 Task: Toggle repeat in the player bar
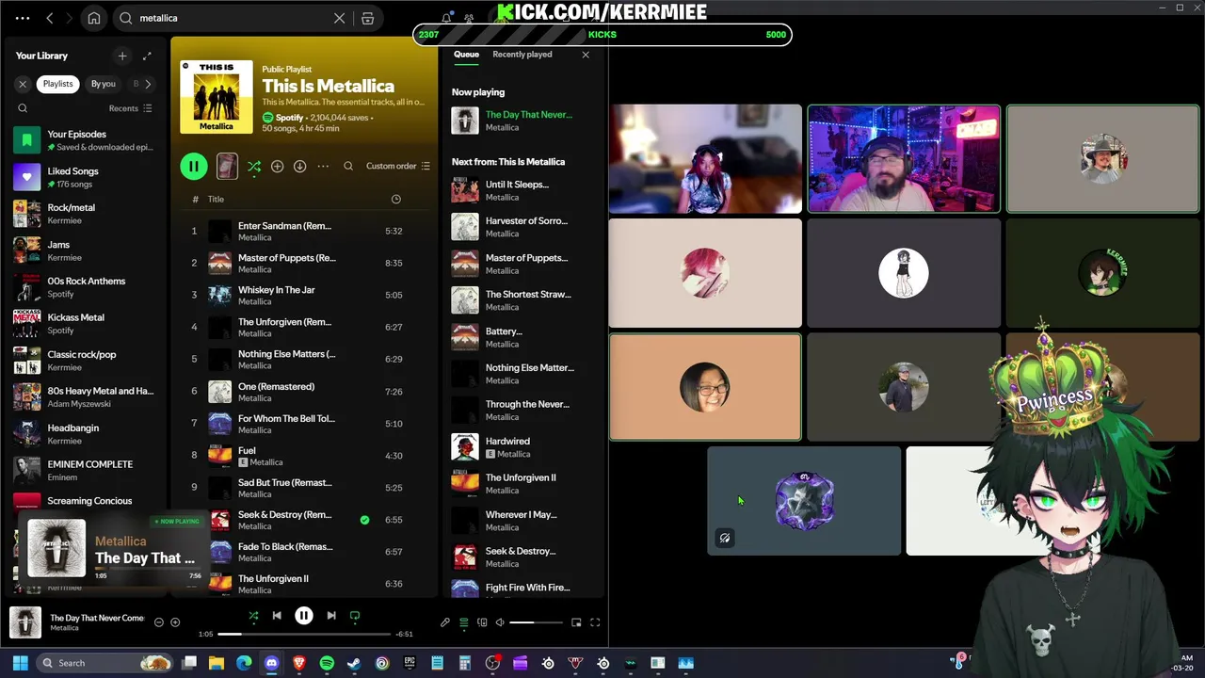click(355, 616)
